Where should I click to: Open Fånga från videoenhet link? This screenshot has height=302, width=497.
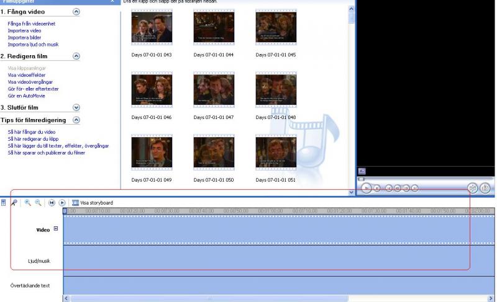coord(32,24)
